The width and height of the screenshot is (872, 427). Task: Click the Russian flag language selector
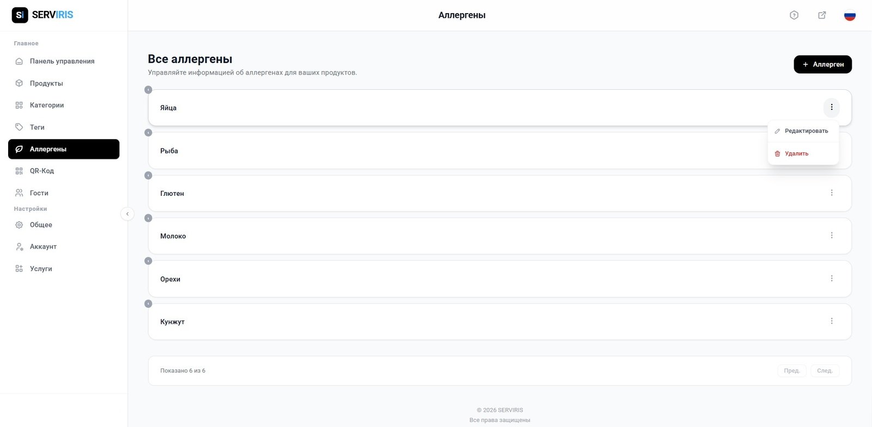850,15
